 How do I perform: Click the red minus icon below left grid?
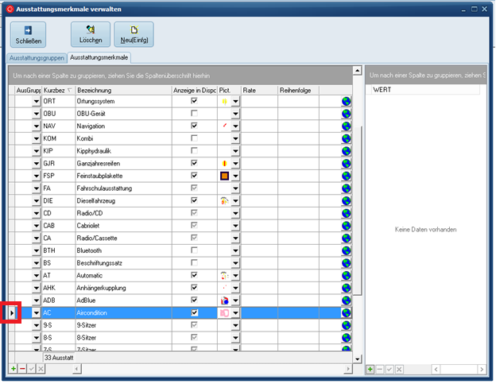pos(22,370)
